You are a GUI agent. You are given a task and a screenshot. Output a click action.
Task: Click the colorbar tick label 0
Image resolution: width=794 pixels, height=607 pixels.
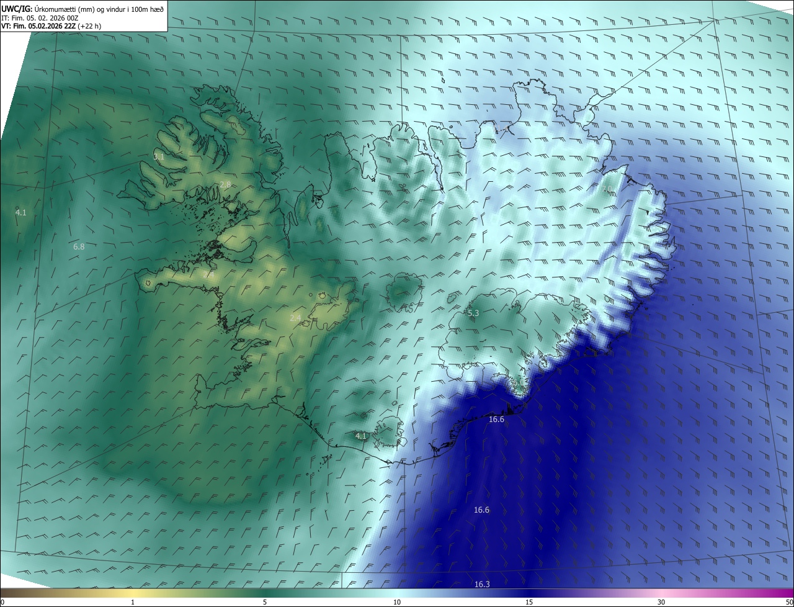2,602
